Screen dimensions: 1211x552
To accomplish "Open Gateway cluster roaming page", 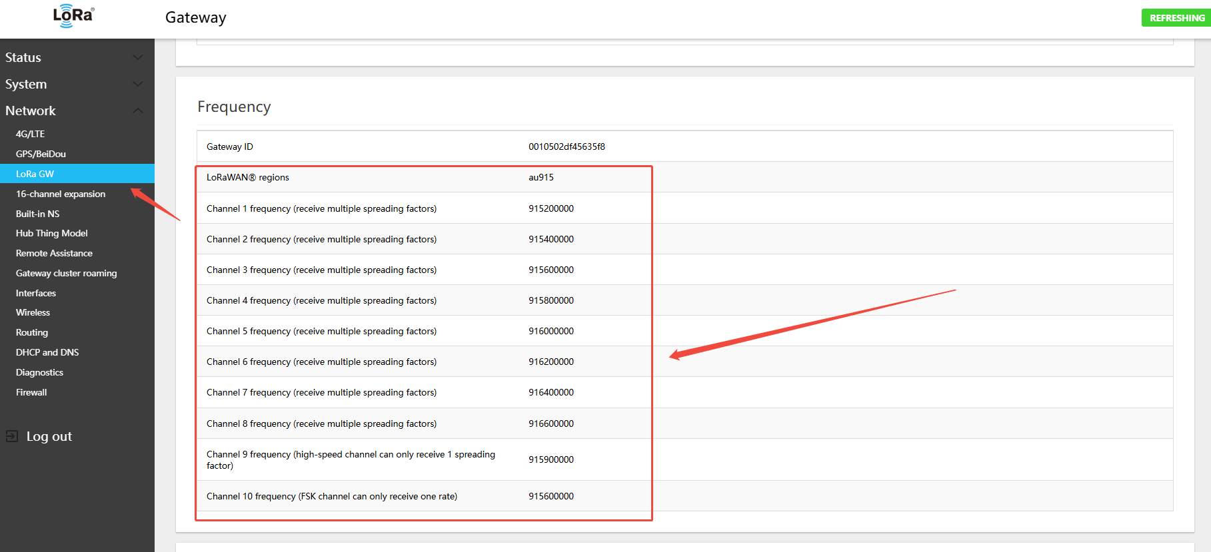I will 66,273.
